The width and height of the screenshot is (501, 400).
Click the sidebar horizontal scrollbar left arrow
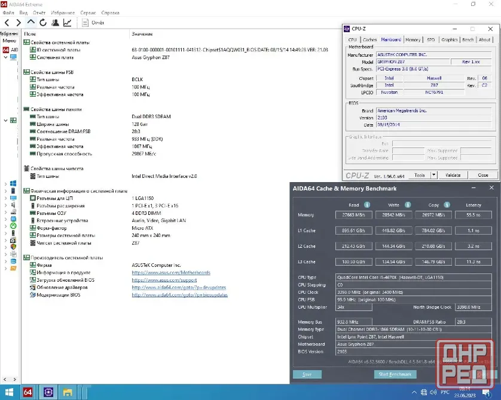[4, 379]
